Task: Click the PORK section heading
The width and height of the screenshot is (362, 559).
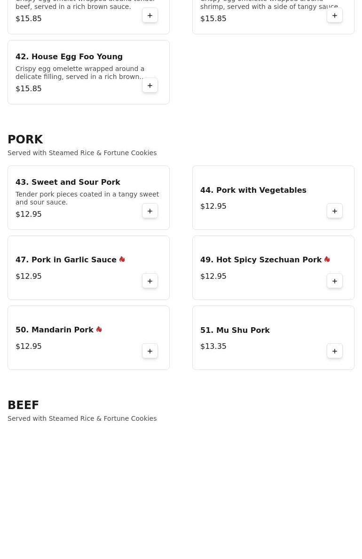Action: pyautogui.click(x=25, y=139)
